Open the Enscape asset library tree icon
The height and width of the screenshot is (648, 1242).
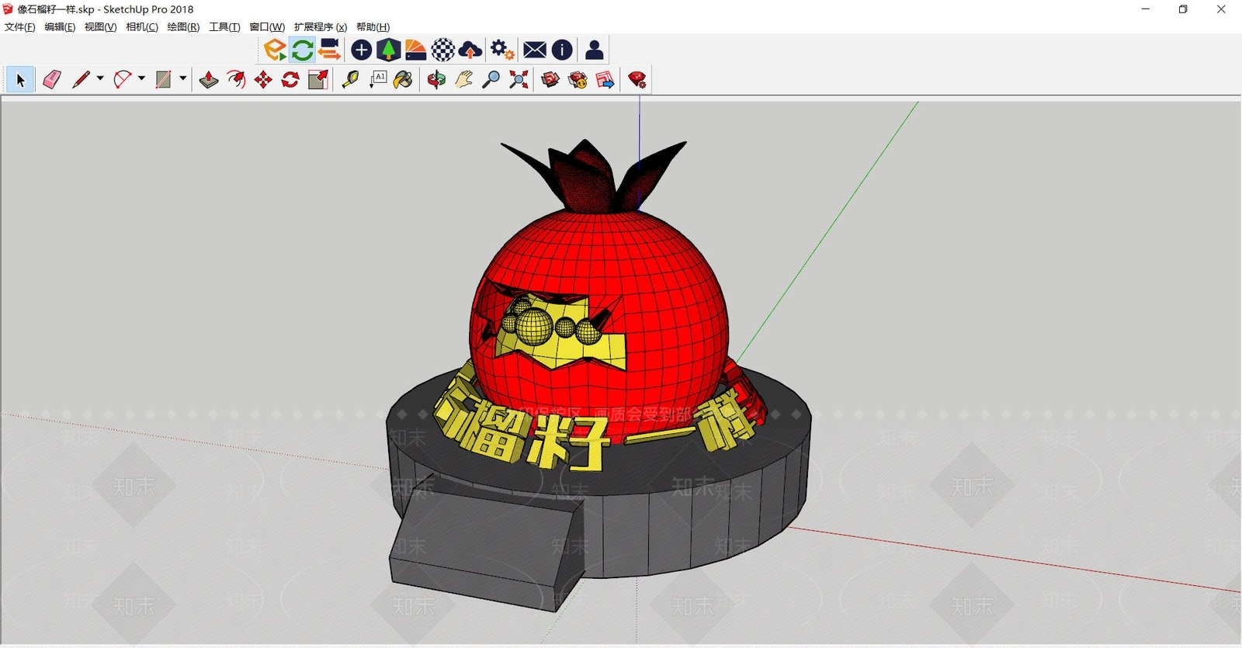[x=388, y=50]
